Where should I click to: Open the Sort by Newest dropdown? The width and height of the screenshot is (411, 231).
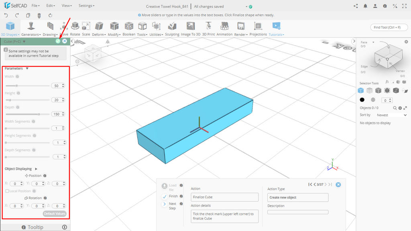392,115
